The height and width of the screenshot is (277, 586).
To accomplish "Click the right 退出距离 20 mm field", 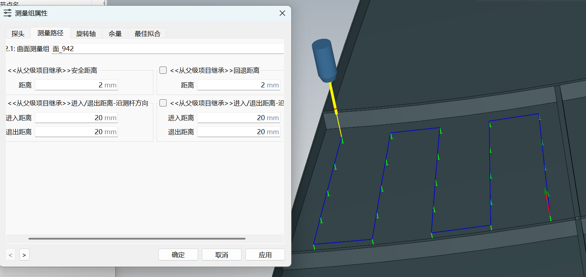I will pos(239,132).
